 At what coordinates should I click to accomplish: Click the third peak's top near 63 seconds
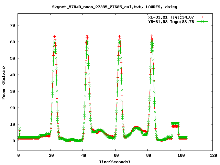[120, 36]
